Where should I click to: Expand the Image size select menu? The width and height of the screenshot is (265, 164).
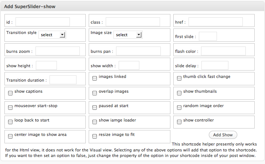pyautogui.click(x=128, y=35)
